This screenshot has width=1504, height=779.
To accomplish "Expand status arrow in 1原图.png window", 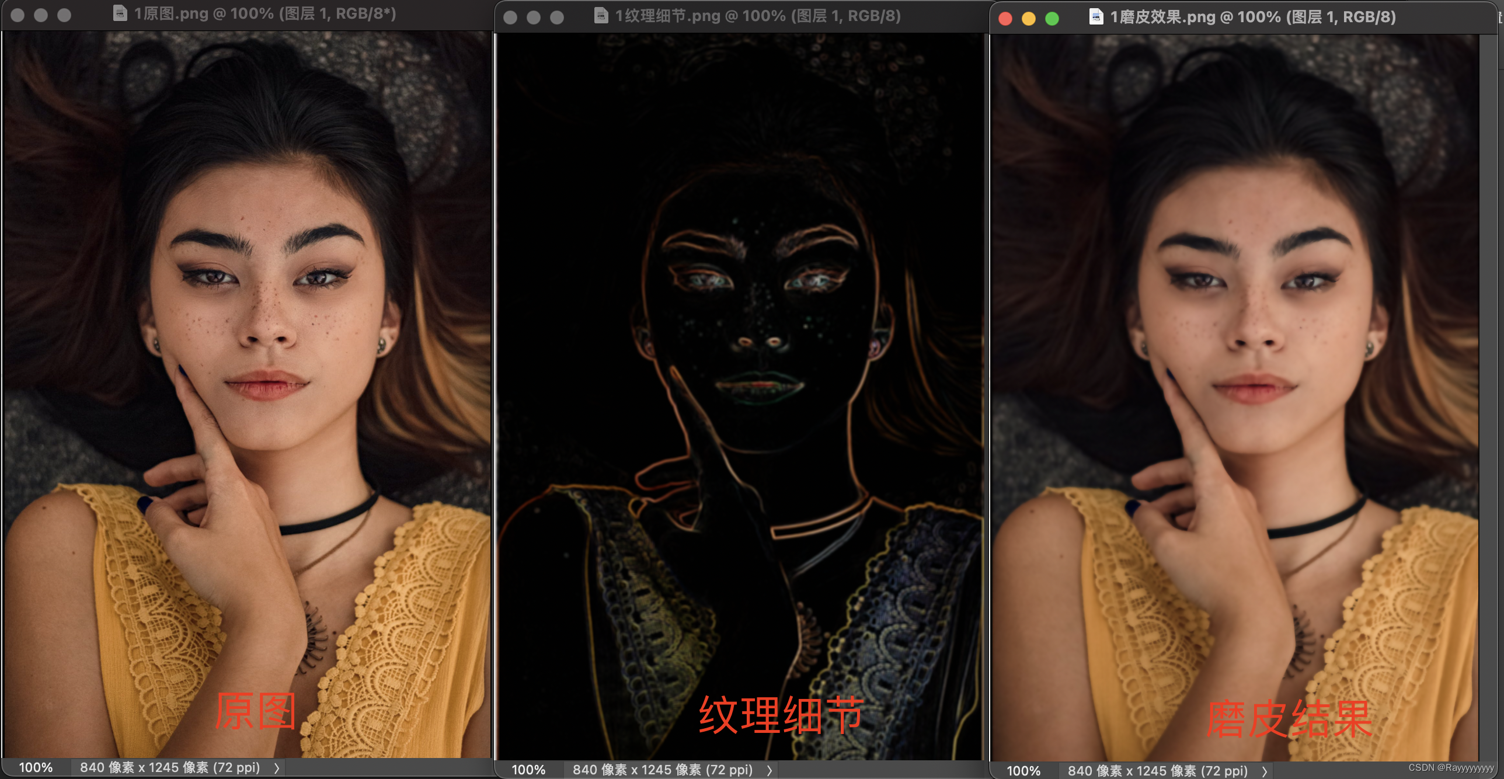I will tap(276, 768).
